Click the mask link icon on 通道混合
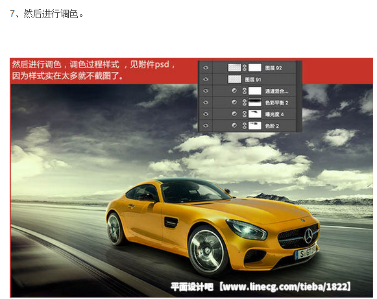Image resolution: width=377 pixels, height=299 pixels. [245, 91]
